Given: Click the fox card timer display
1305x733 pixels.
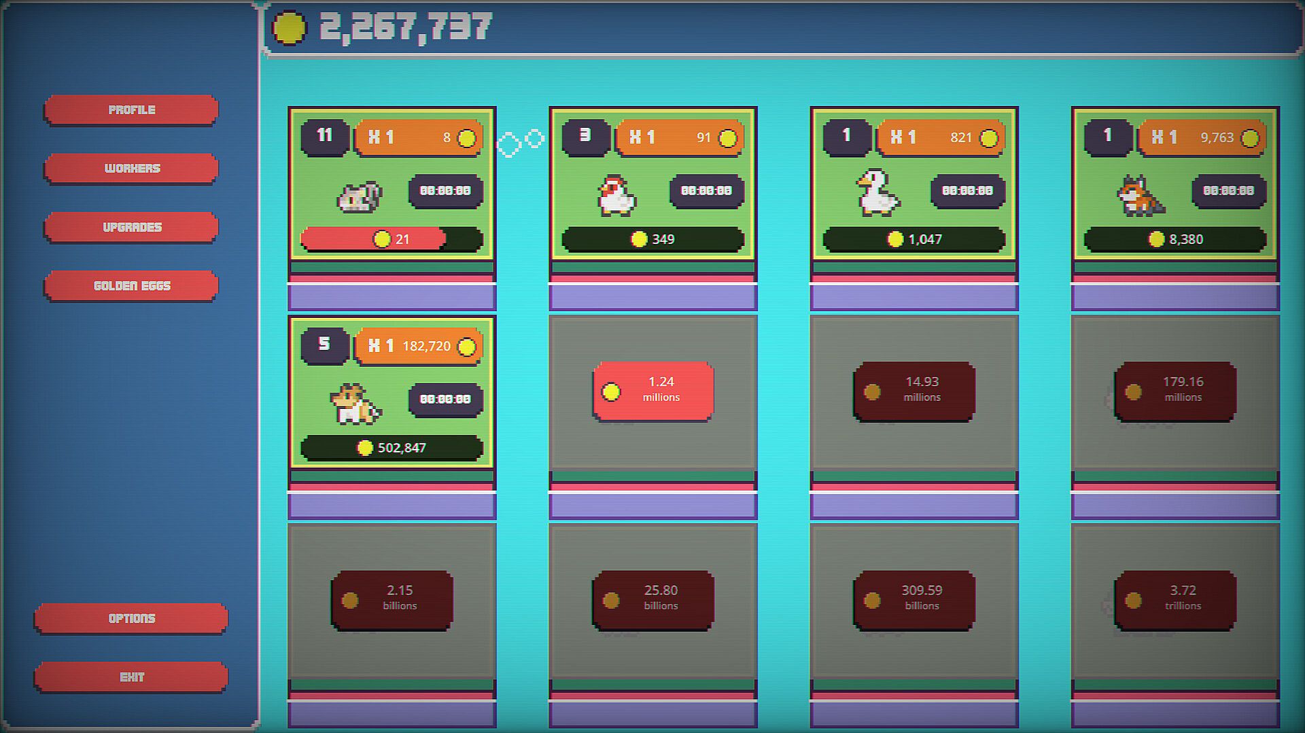Looking at the screenshot, I should [1229, 191].
